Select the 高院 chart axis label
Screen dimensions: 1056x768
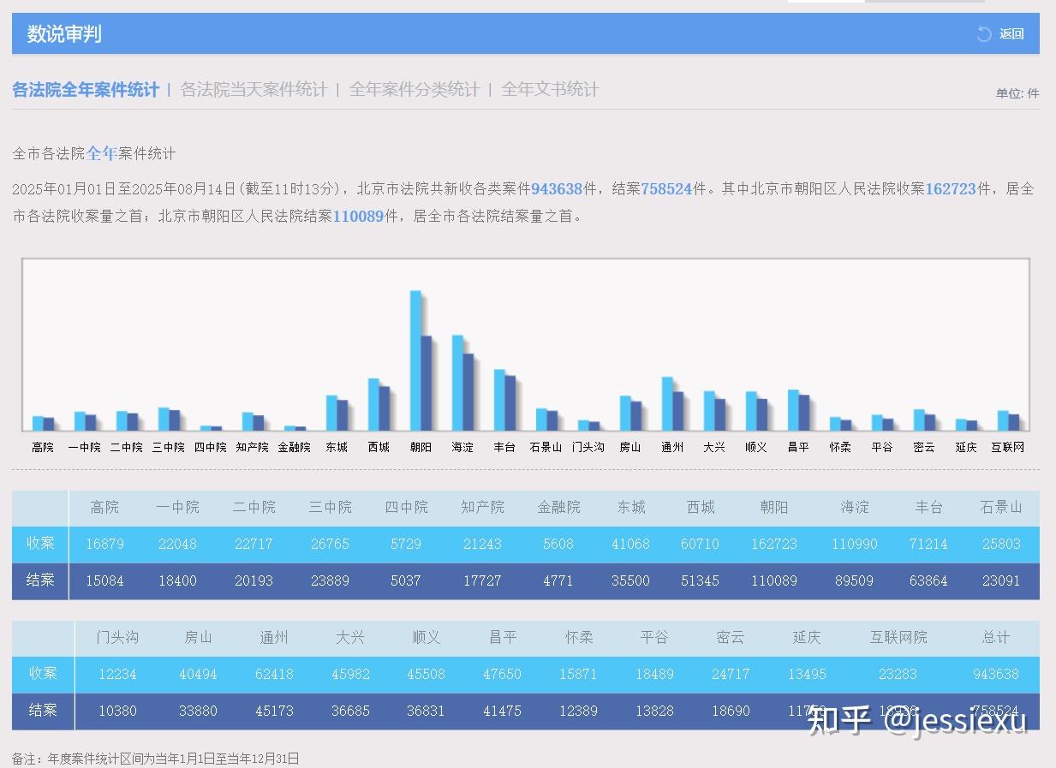pyautogui.click(x=43, y=447)
